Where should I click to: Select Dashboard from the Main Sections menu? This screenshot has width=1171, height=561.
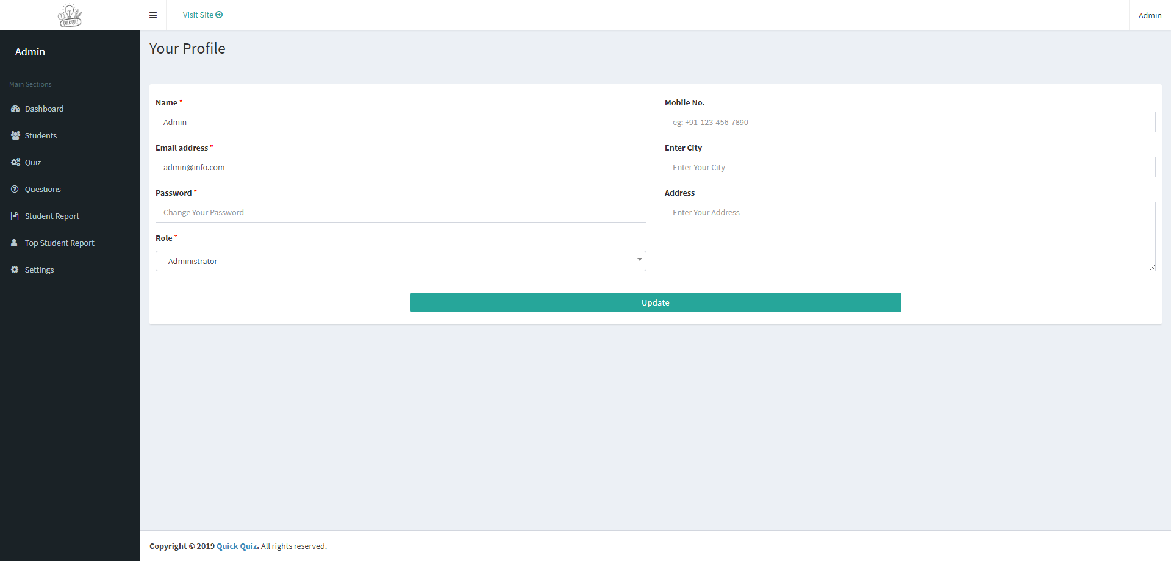coord(43,109)
